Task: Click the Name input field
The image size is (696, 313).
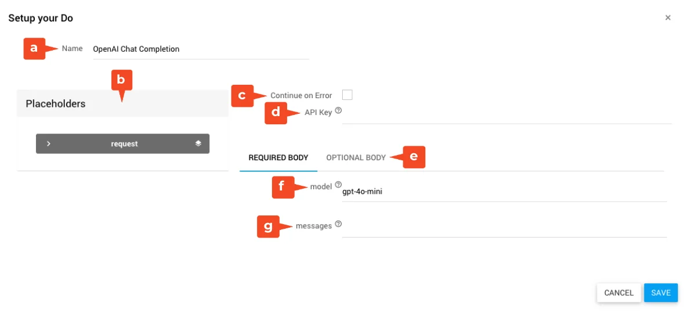Action: point(200,49)
